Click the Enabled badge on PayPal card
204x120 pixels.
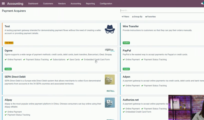126,69
